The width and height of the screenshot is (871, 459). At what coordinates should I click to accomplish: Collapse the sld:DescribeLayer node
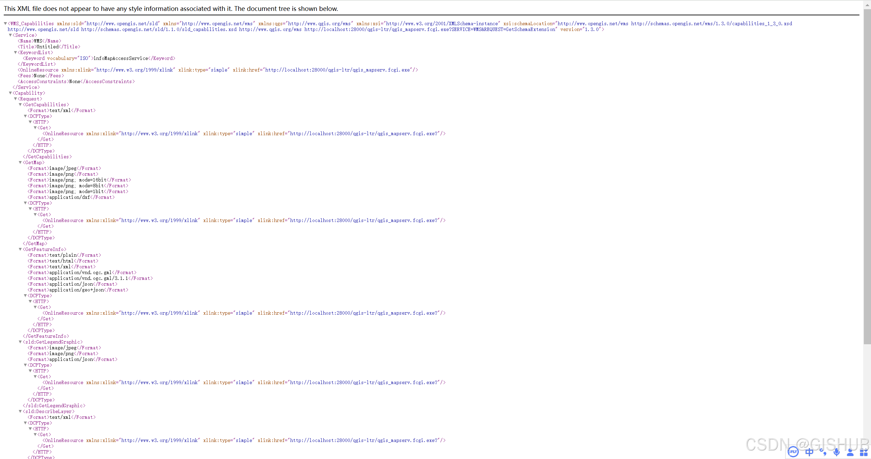(20, 411)
